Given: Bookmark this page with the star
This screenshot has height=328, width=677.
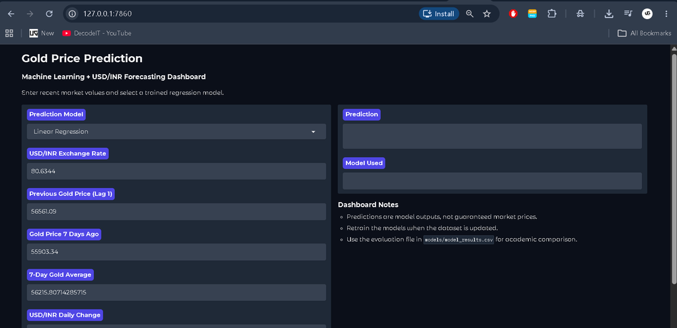Looking at the screenshot, I should tap(487, 14).
